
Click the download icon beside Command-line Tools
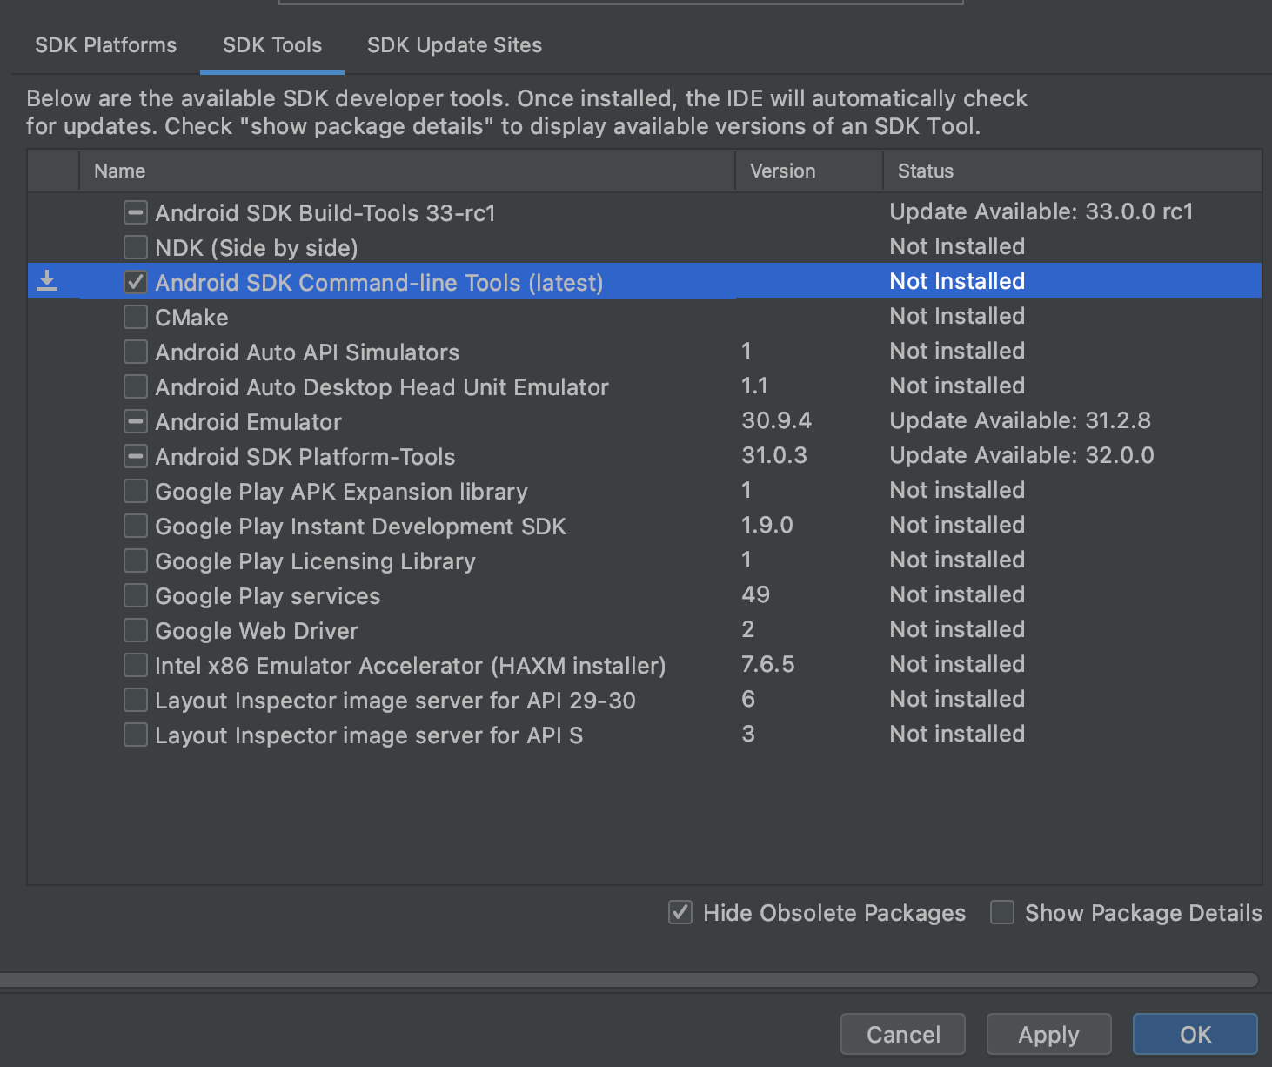coord(47,280)
